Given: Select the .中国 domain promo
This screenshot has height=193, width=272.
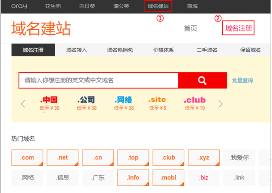Looking at the screenshot, I should [x=49, y=103].
